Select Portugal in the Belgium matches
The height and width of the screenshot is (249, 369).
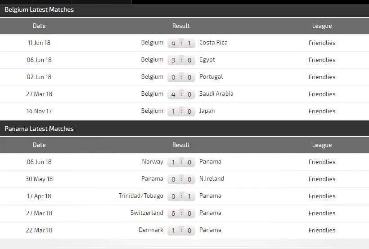tap(211, 77)
